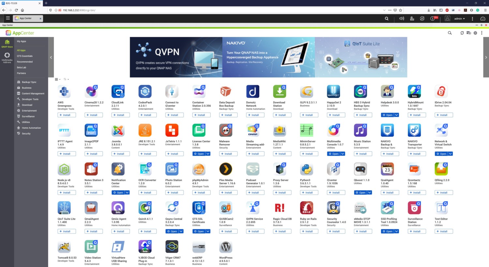Image resolution: width=489 pixels, height=267 pixels.
Task: Advance banner carousel with right arrow
Action: pos(486,57)
